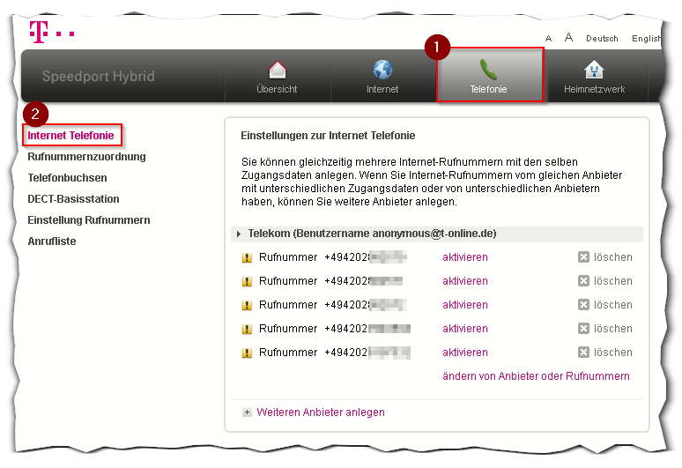Image resolution: width=682 pixels, height=468 pixels.
Task: Switch language to Deutsch
Action: point(602,39)
